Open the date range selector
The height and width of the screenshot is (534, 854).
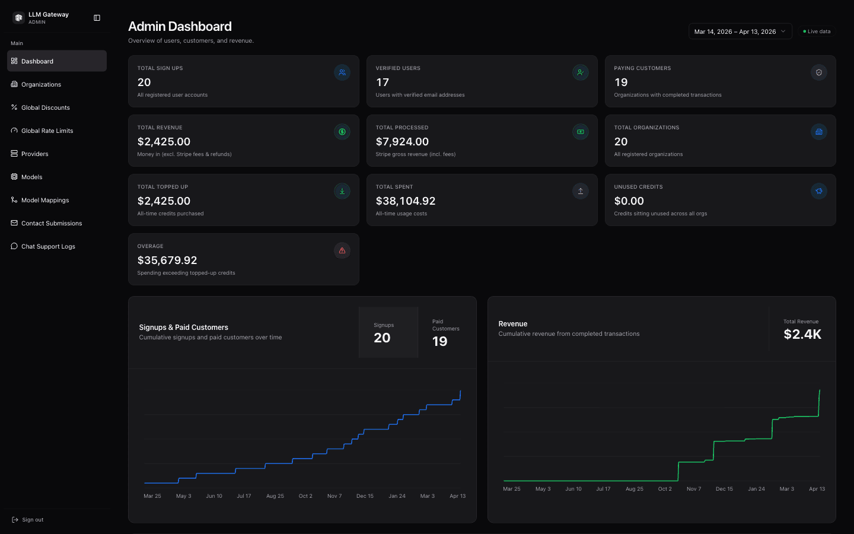point(740,31)
